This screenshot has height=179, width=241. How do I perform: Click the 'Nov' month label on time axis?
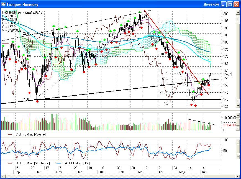59,172
